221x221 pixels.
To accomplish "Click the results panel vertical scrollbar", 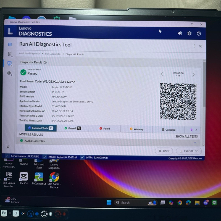I will (x=204, y=85).
